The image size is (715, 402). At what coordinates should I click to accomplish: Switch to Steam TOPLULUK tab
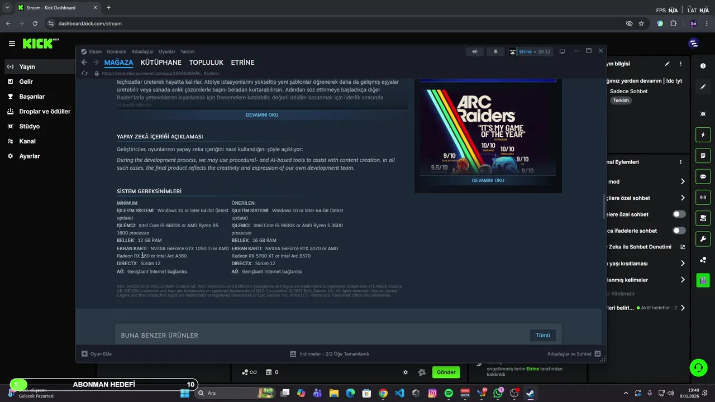[206, 63]
